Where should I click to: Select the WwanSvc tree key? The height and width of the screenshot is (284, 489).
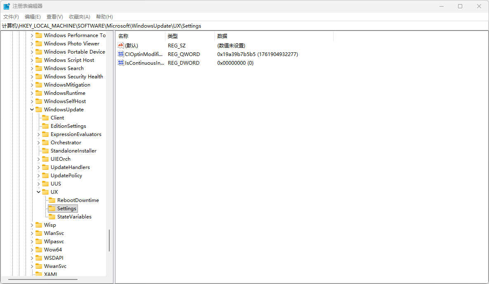(55, 266)
